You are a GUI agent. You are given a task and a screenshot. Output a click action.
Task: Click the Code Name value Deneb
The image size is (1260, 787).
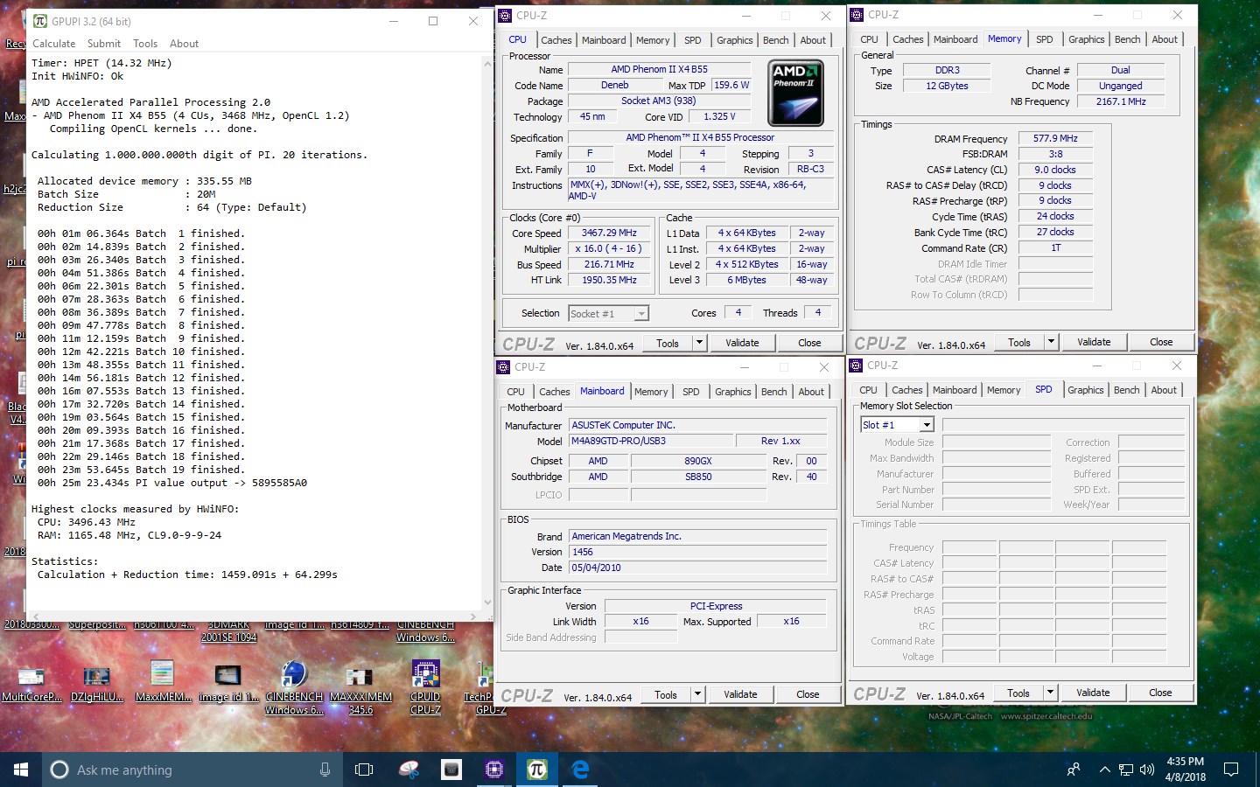614,86
